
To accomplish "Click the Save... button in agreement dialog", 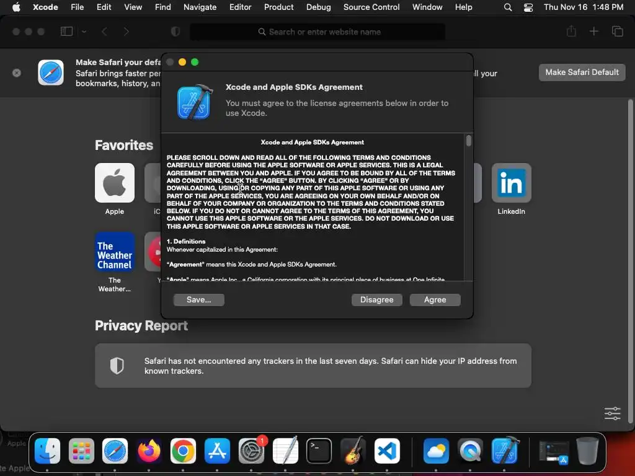I will (x=199, y=299).
